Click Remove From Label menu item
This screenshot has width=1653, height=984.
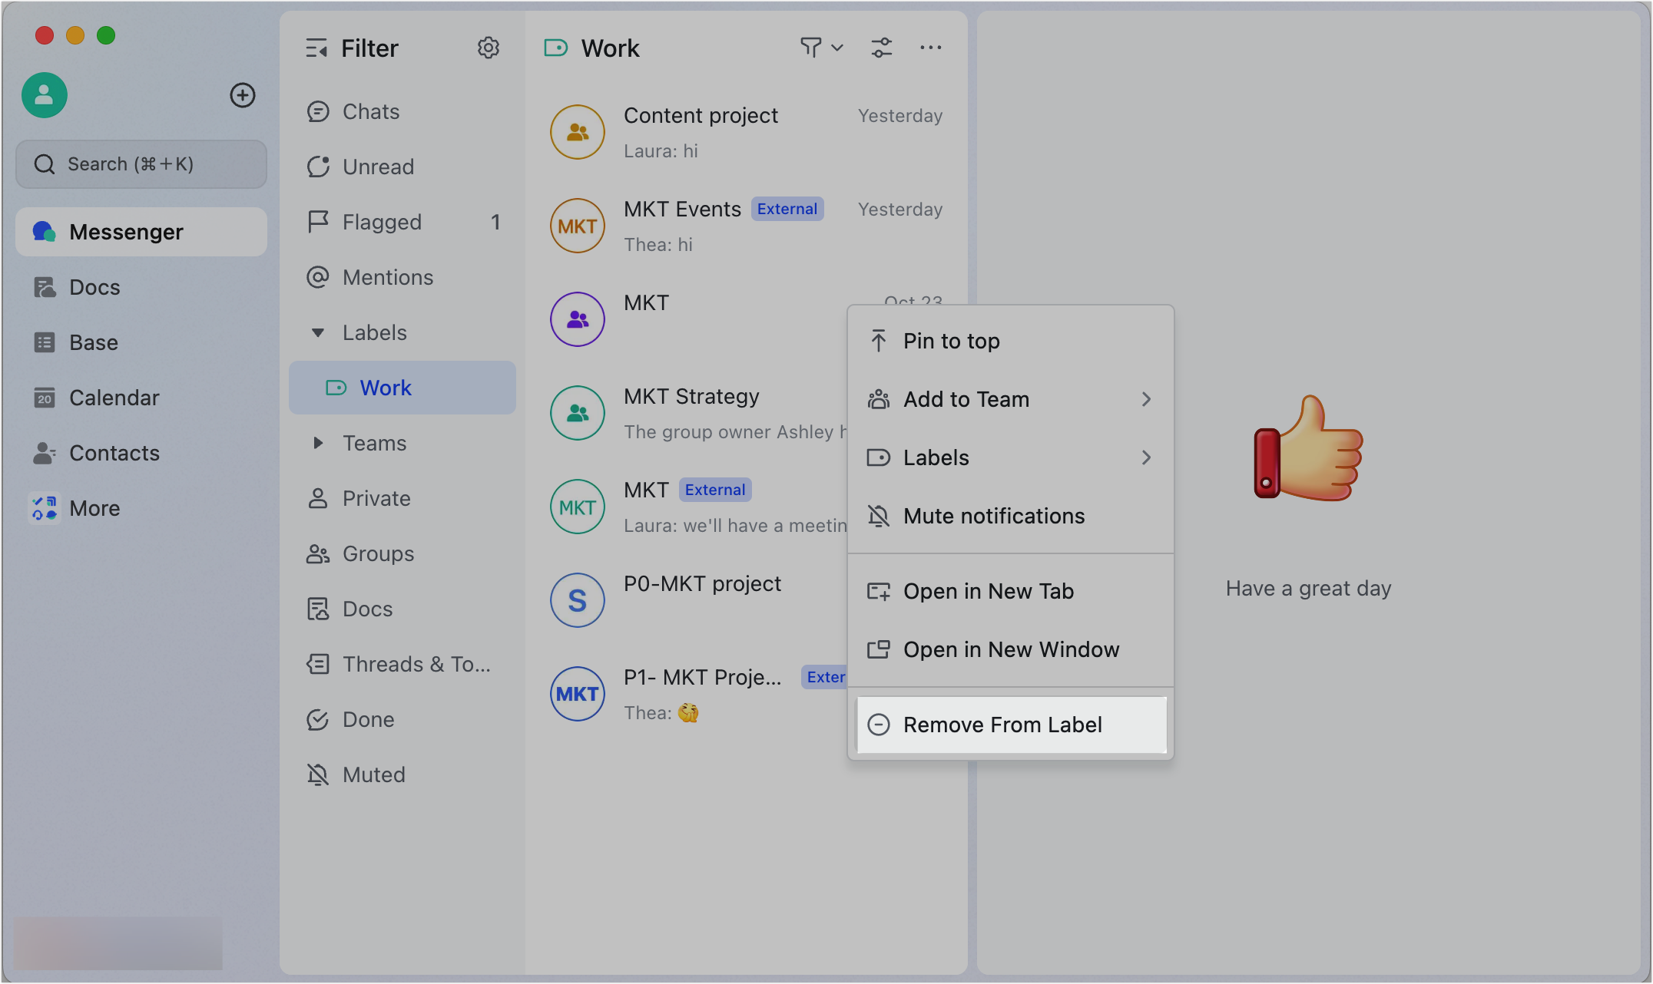pyautogui.click(x=1002, y=725)
